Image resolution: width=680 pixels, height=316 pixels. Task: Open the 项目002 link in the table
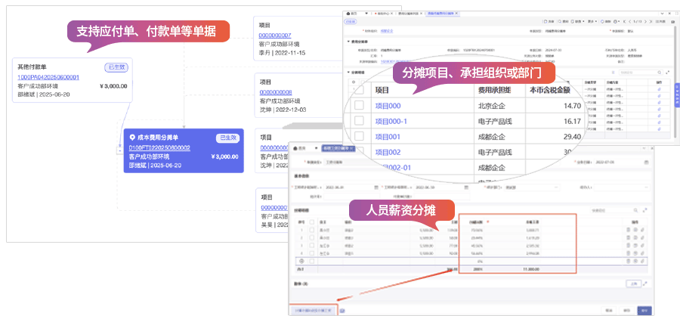[x=393, y=152]
